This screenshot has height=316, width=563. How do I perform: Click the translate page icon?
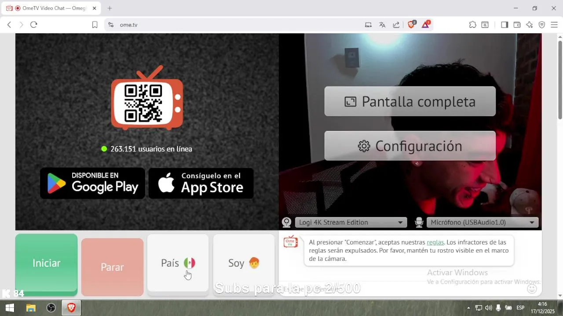382,25
